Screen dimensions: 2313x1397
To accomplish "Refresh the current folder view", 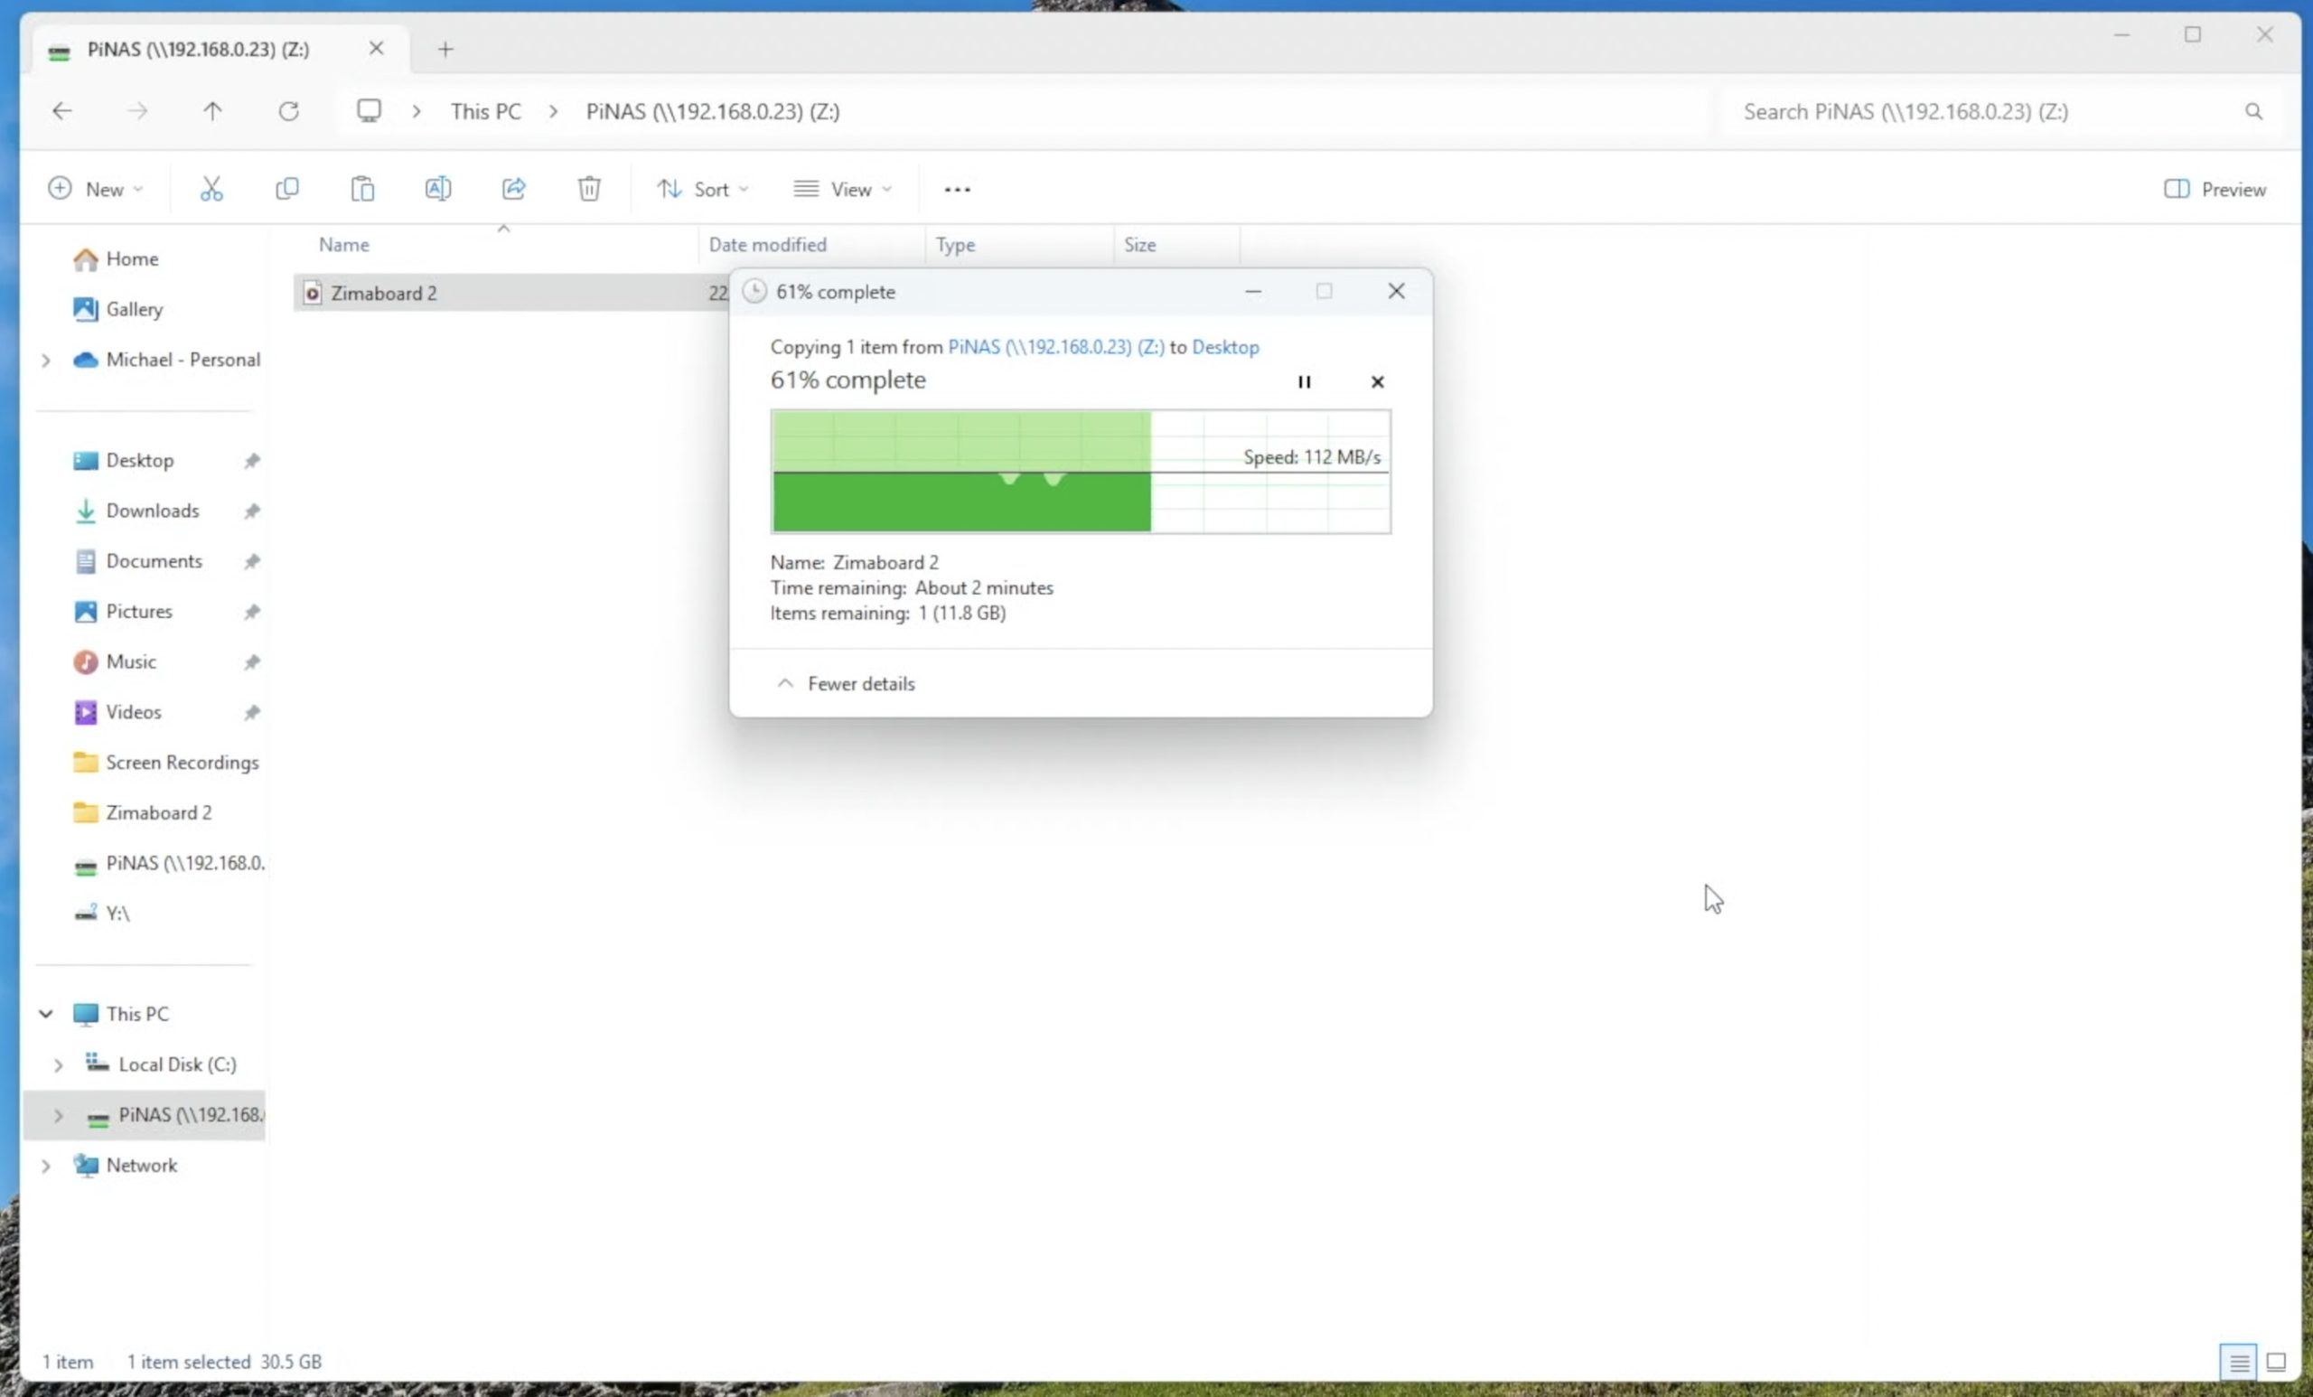I will [288, 112].
